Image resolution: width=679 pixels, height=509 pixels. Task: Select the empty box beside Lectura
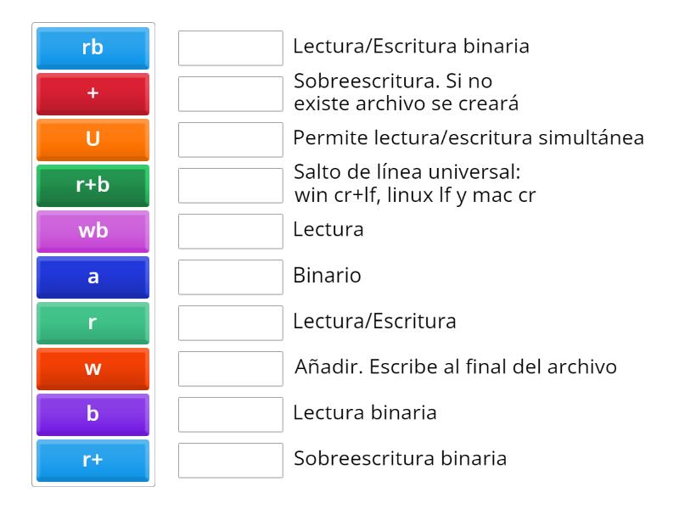[x=231, y=232]
